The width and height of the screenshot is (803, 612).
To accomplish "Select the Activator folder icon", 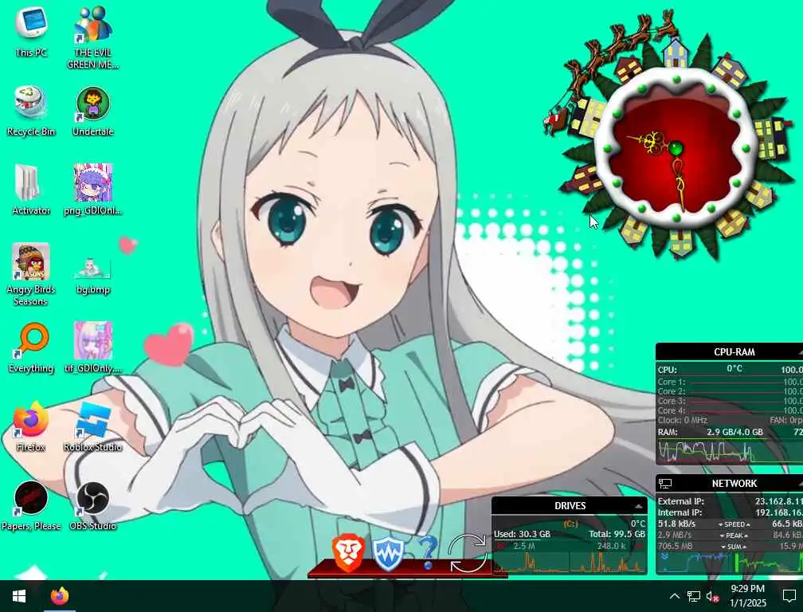I will (x=31, y=190).
